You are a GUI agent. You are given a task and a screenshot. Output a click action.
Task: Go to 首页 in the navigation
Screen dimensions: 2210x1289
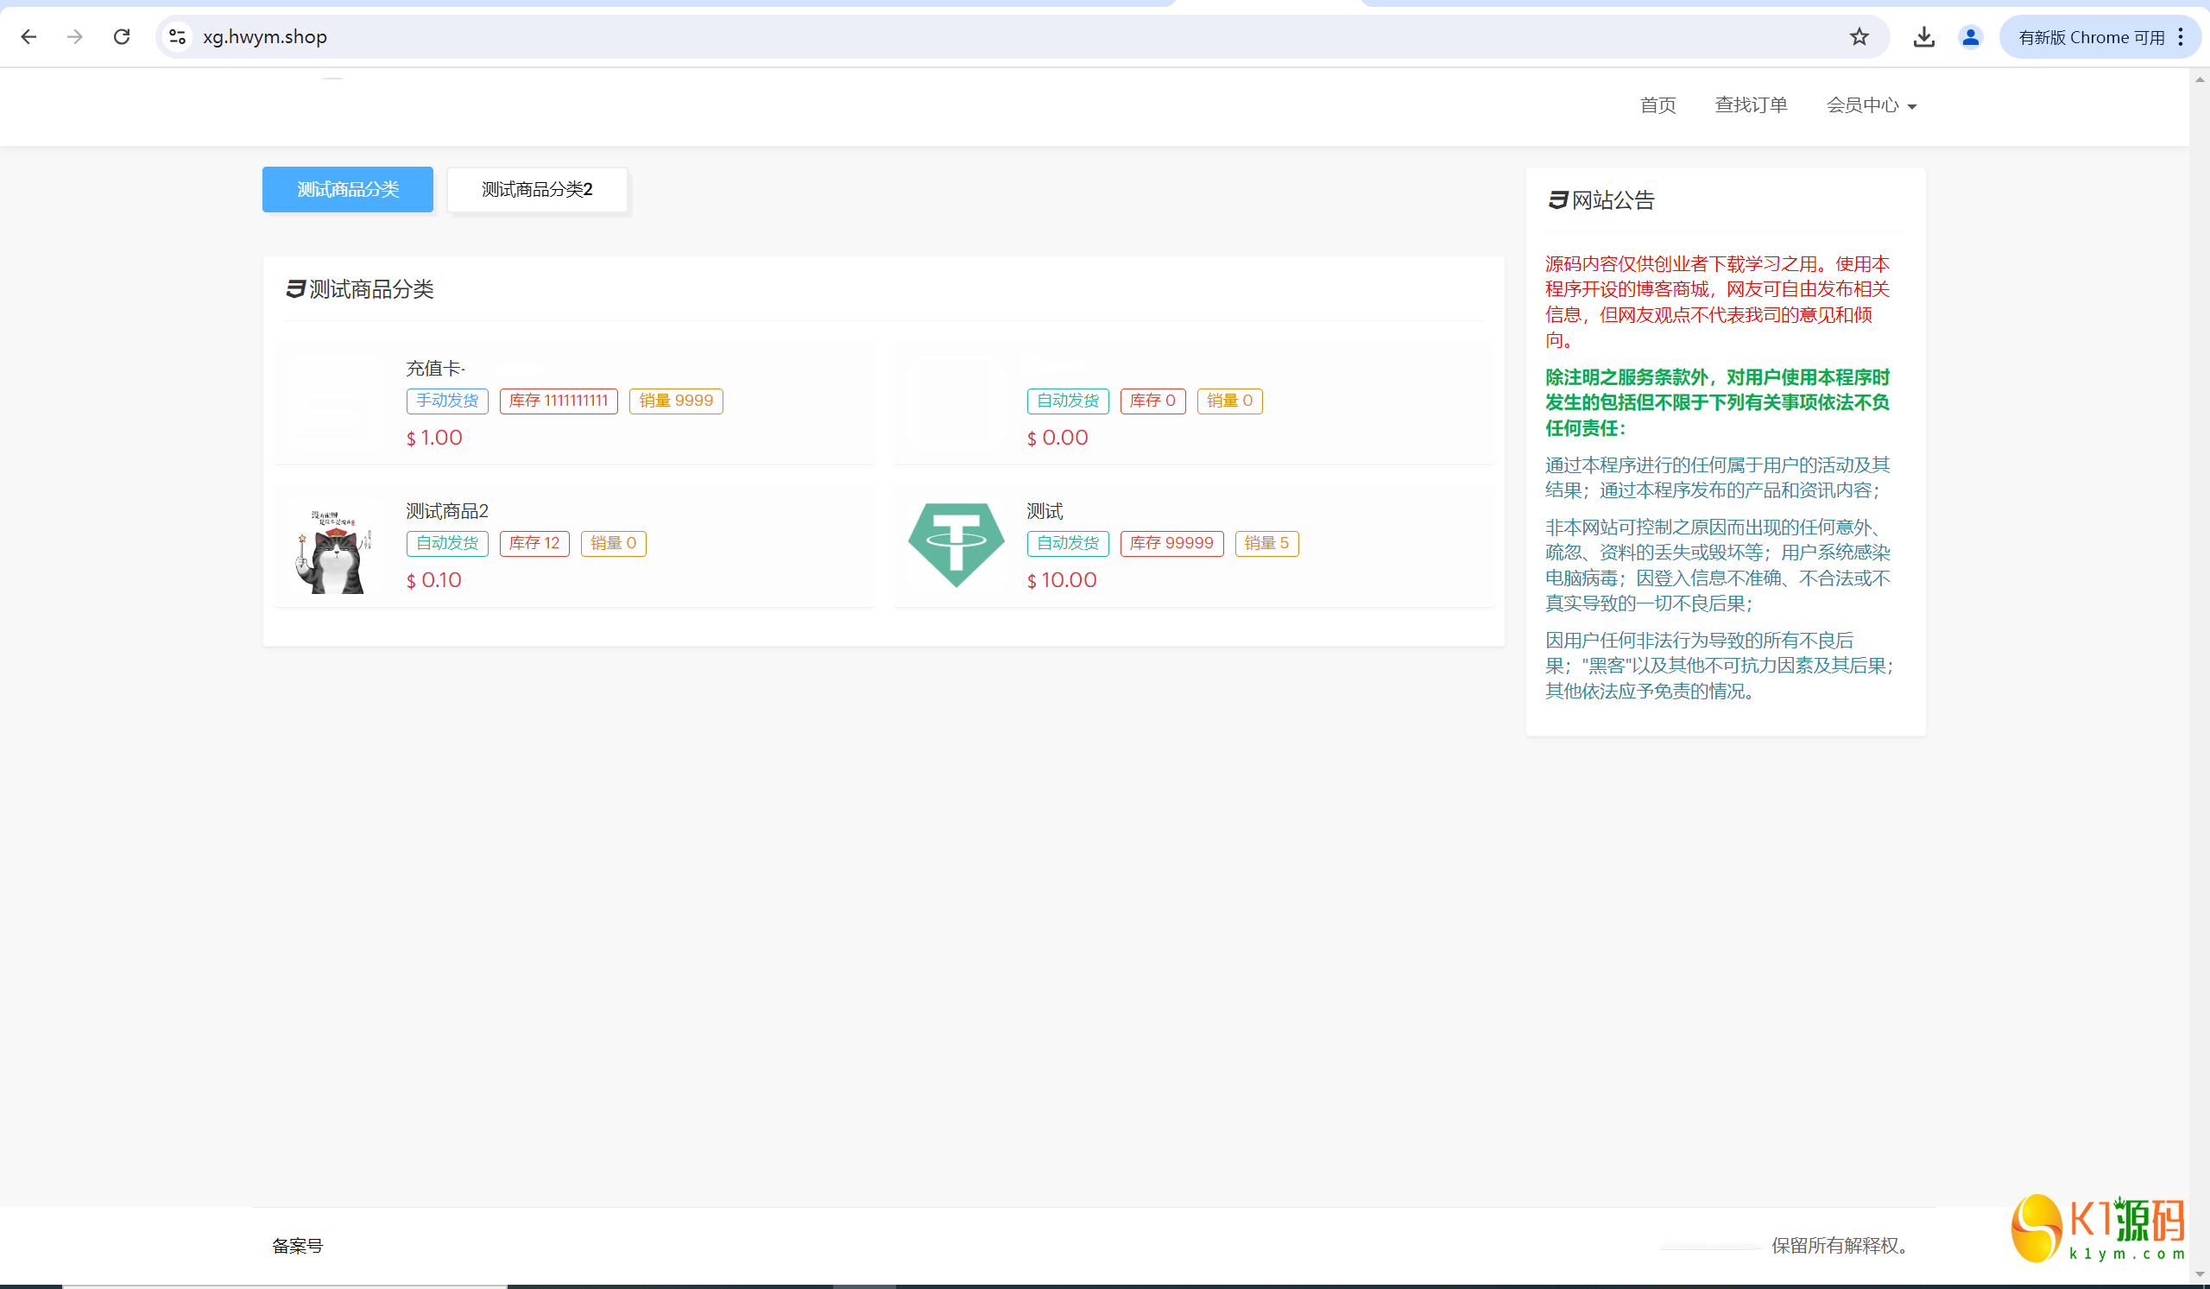tap(1657, 105)
